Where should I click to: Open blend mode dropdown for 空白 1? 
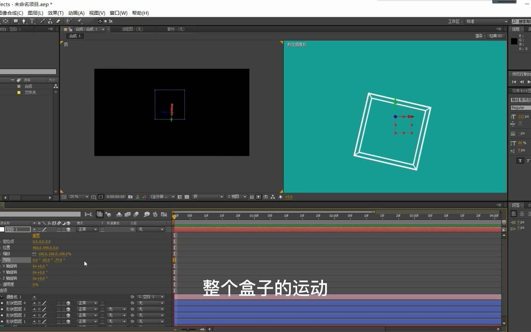pyautogui.click(x=87, y=229)
